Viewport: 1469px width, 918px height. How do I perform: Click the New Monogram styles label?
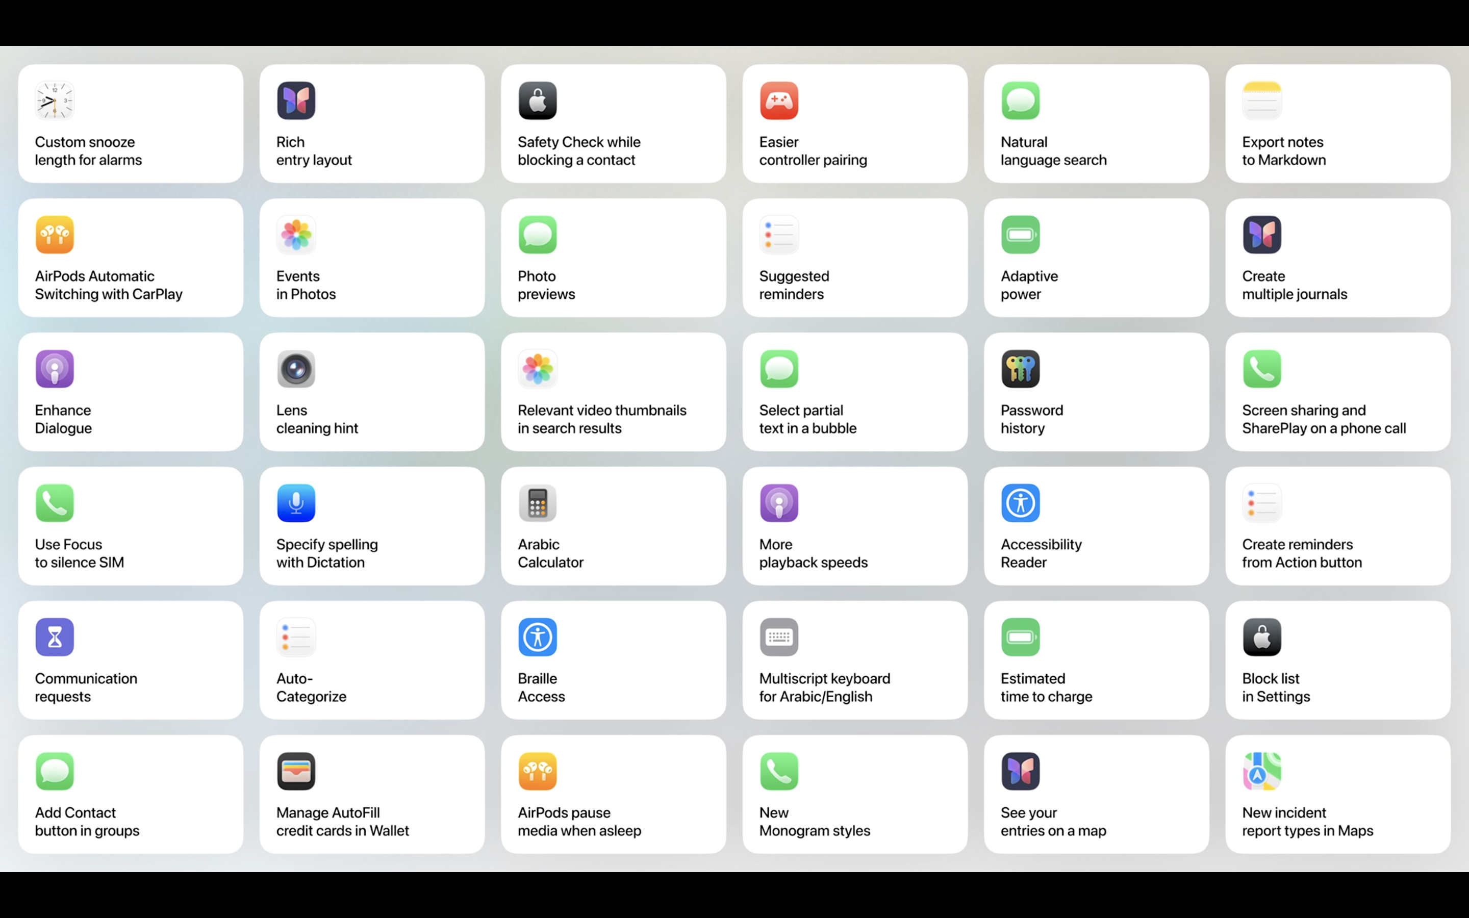(x=814, y=822)
